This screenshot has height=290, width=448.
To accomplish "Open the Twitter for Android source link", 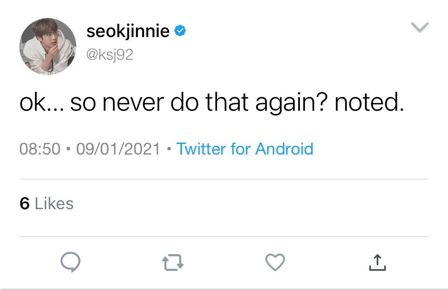I will pos(245,149).
